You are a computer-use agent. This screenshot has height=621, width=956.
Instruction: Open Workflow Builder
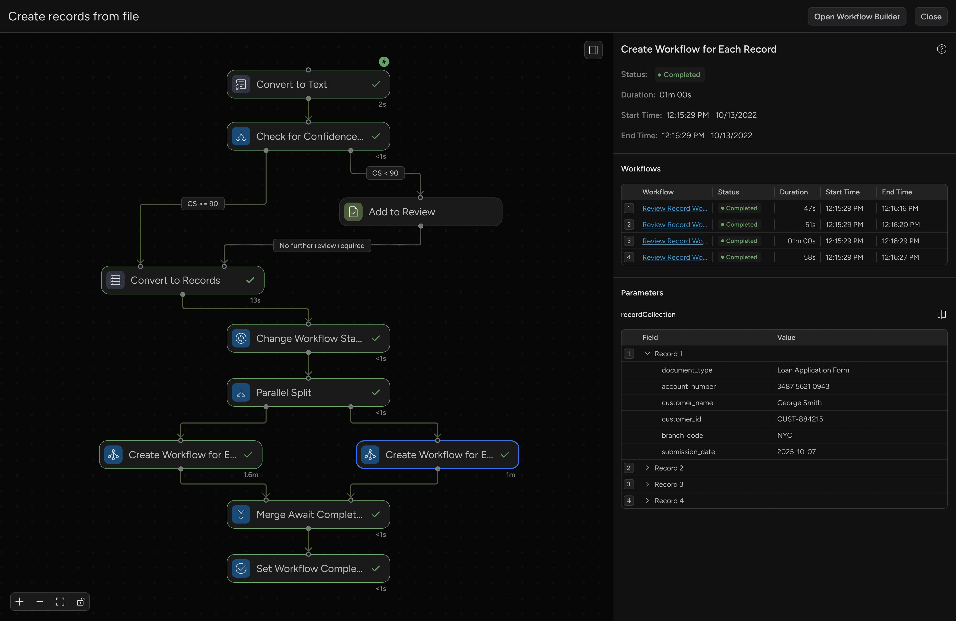857,16
